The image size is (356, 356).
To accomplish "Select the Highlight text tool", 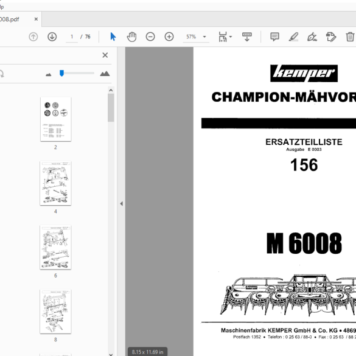I will point(293,37).
